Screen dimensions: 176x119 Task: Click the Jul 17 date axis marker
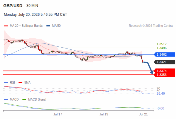pyautogui.click(x=58, y=114)
